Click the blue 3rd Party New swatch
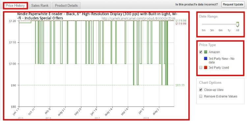The image size is (247, 125). point(206,59)
